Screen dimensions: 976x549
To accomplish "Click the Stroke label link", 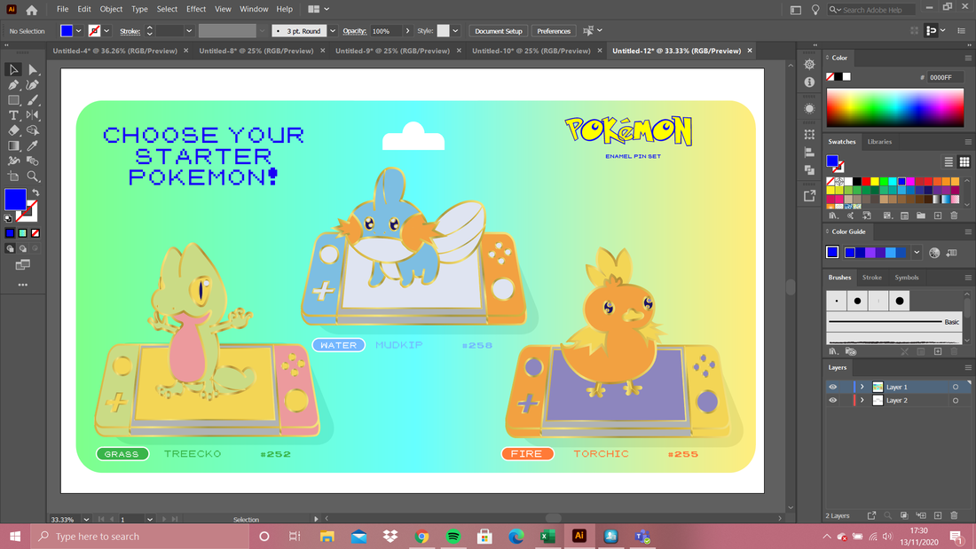I will tap(130, 30).
